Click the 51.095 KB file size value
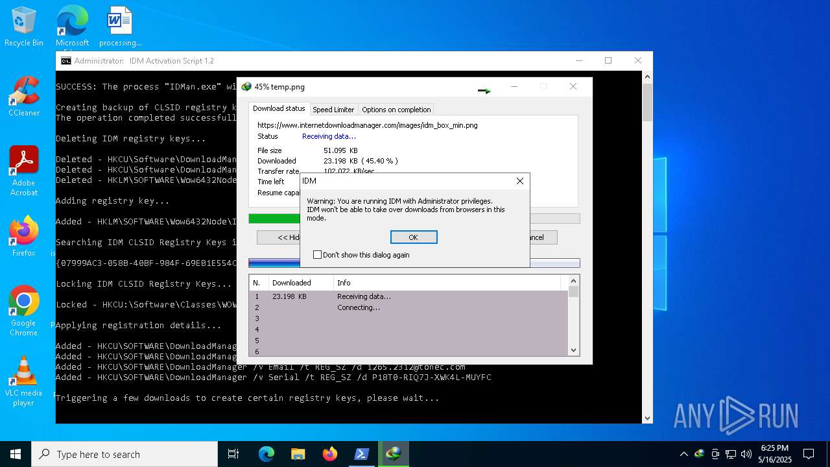 click(340, 150)
